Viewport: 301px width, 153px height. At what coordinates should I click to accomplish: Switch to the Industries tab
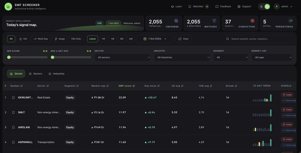coord(56,74)
